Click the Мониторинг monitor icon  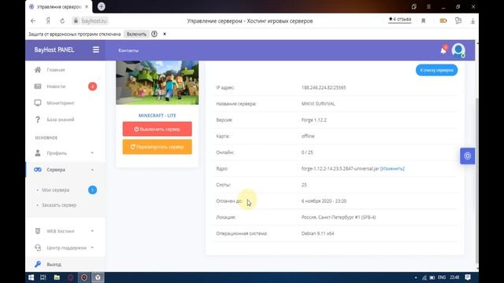38,103
